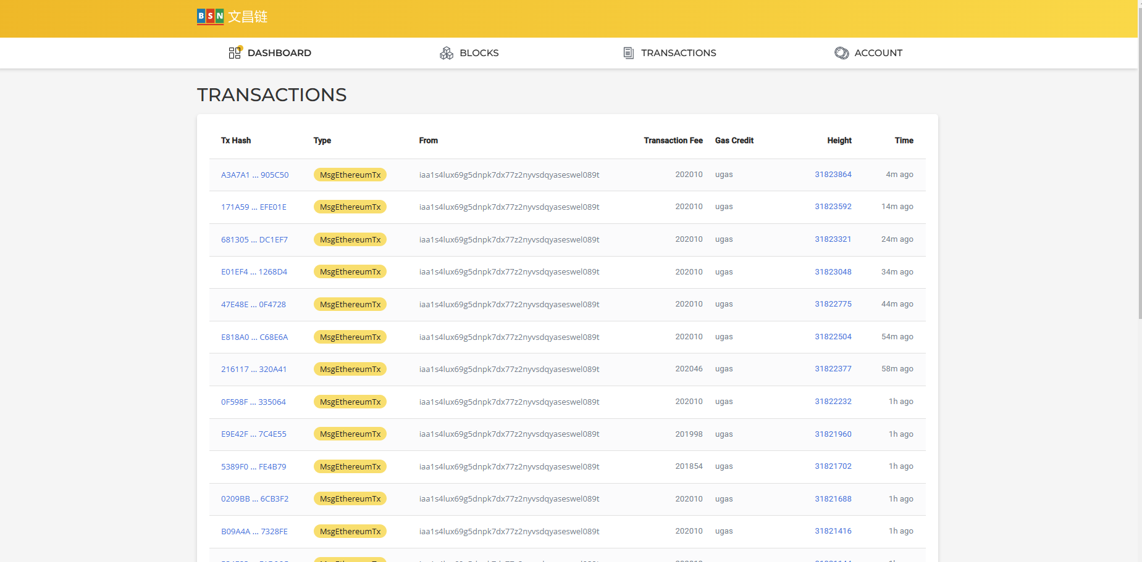The image size is (1142, 562).
Task: Click the From address in E9E42F row
Action: click(509, 434)
